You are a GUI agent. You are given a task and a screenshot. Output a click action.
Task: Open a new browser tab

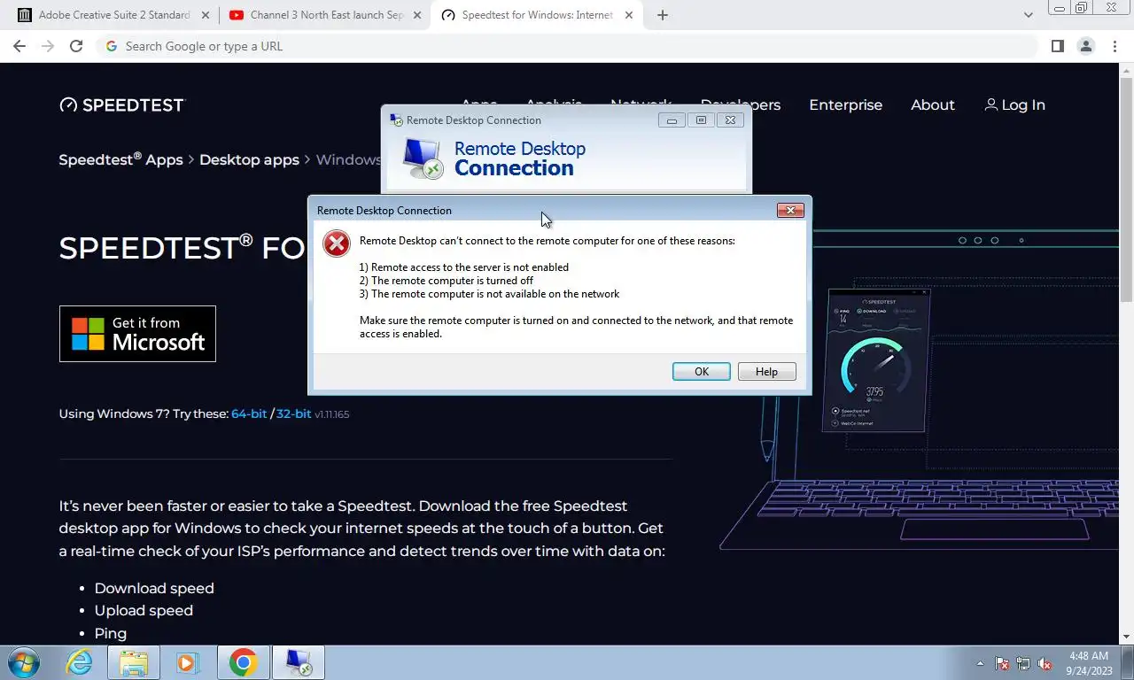[x=663, y=15]
